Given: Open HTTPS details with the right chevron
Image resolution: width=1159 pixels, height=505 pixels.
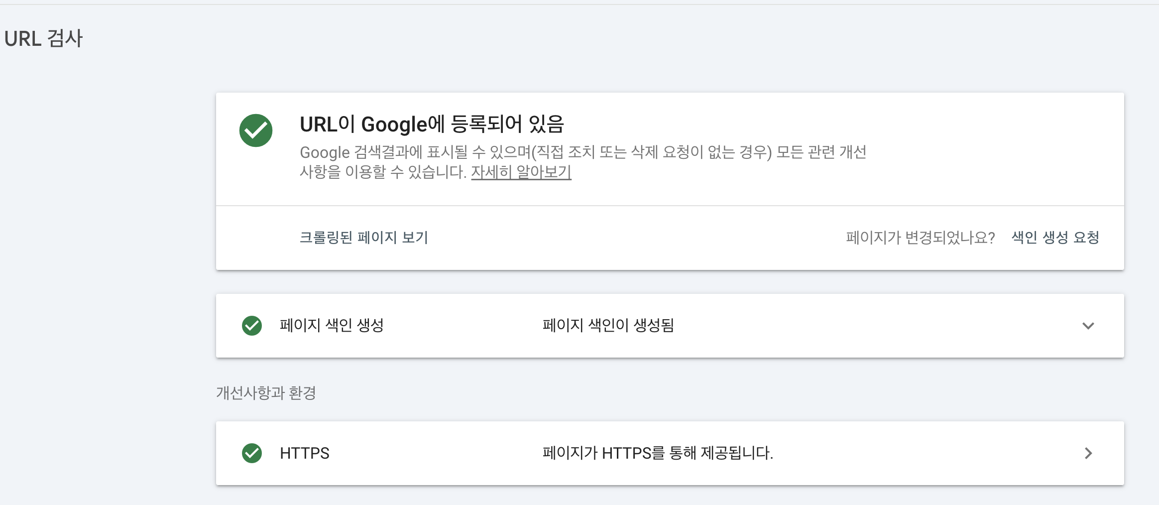Looking at the screenshot, I should [1088, 453].
